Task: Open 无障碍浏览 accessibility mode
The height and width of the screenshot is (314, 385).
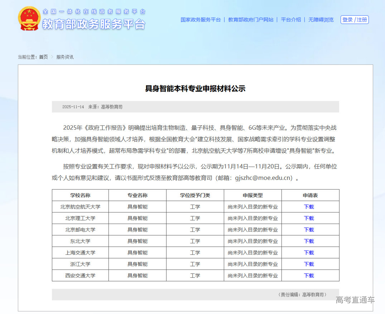Action: 320,20
